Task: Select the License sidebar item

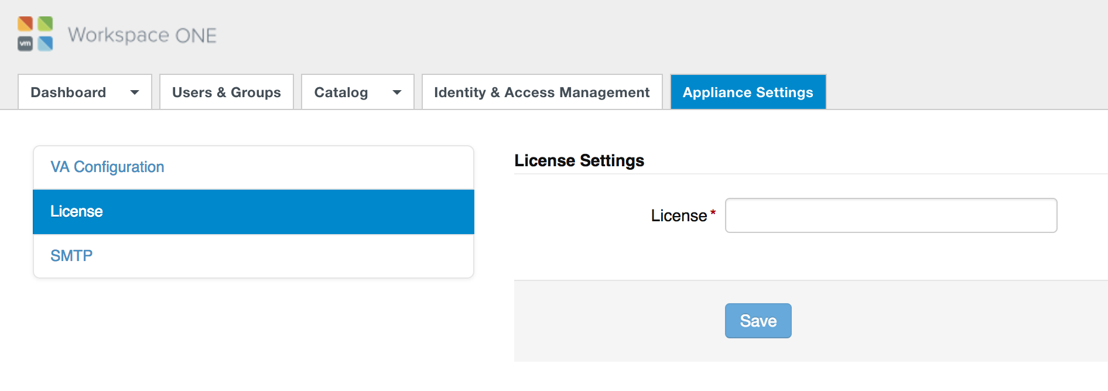Action: (x=77, y=212)
